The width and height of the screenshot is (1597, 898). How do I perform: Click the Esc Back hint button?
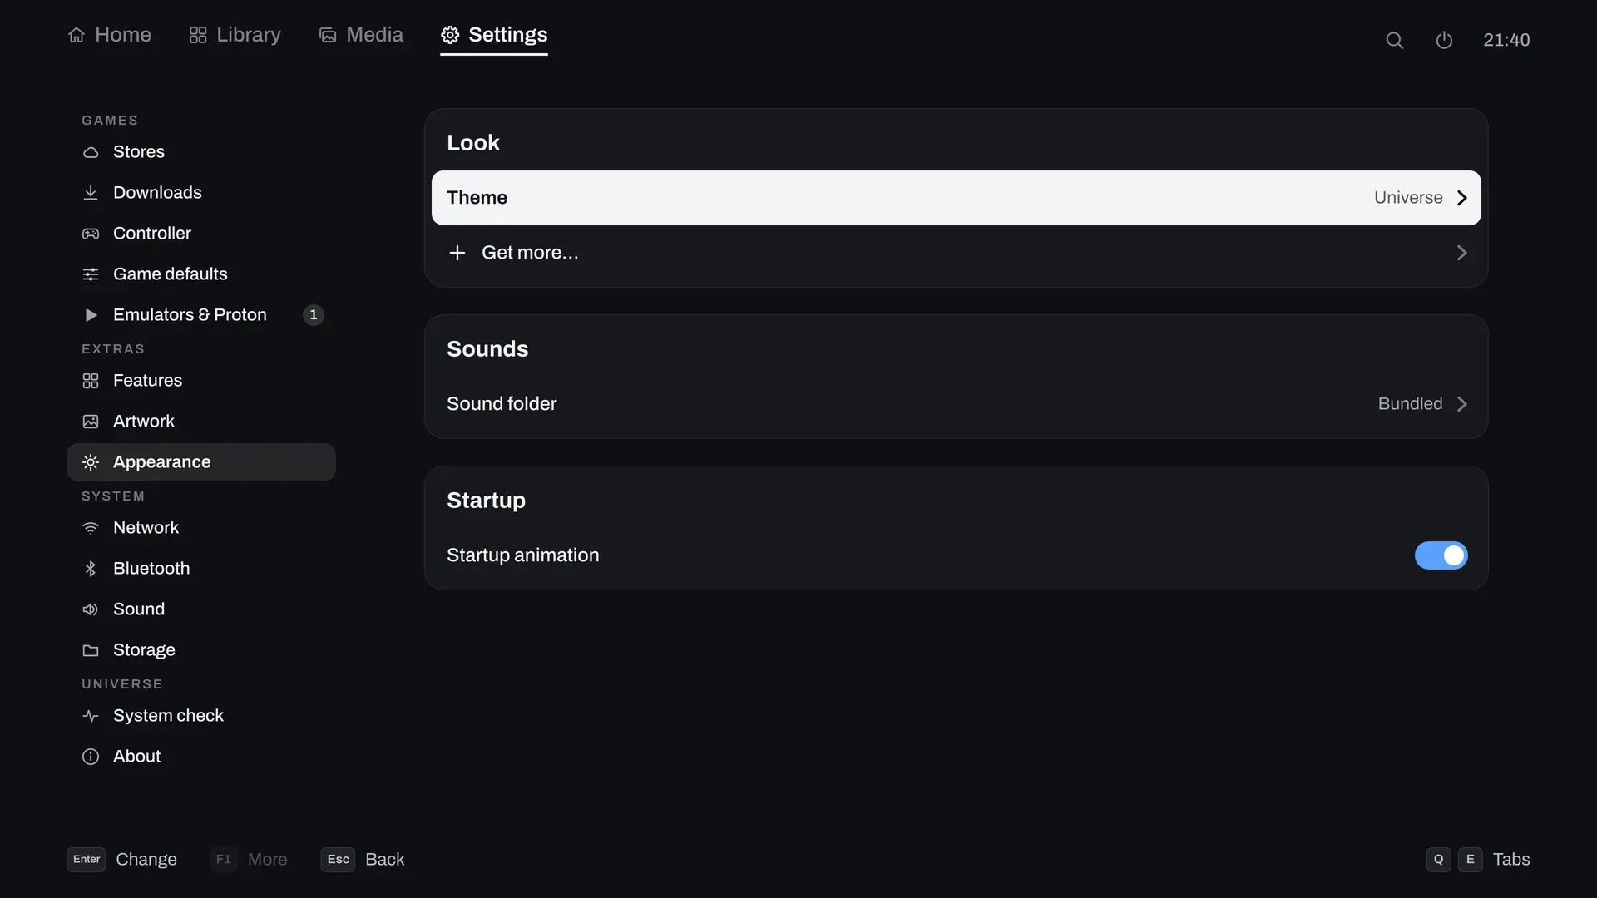click(363, 860)
